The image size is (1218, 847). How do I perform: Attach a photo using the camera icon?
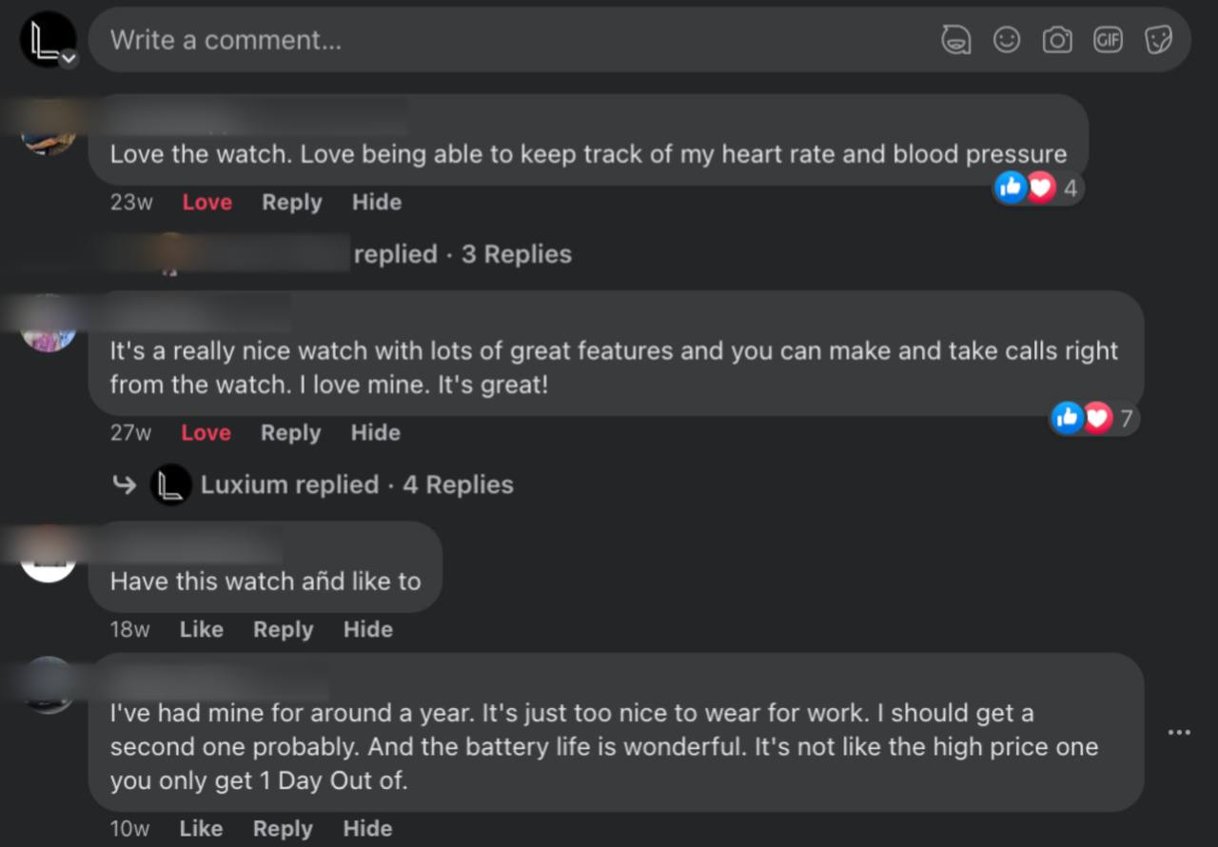coord(1057,40)
